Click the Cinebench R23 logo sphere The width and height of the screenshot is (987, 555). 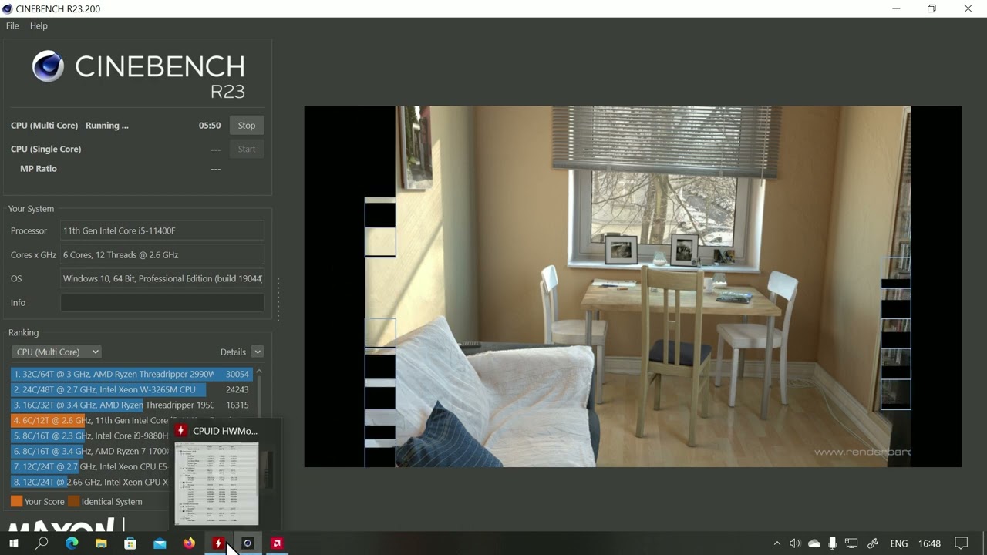click(48, 67)
